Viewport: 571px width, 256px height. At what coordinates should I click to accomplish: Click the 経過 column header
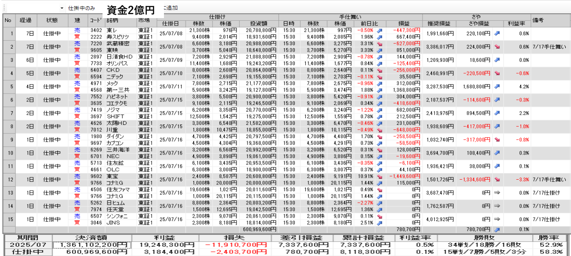26,20
